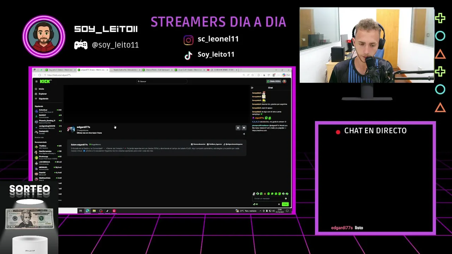Open the link in plumprealfirmationen chat message

pyautogui.click(x=259, y=131)
